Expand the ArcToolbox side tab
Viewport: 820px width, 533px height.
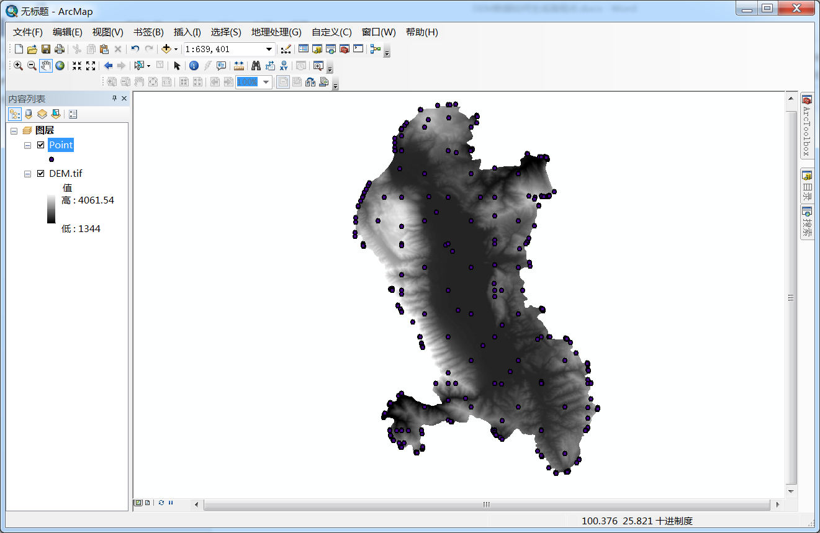click(x=807, y=126)
